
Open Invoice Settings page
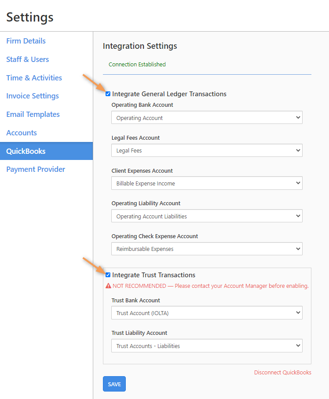[33, 96]
